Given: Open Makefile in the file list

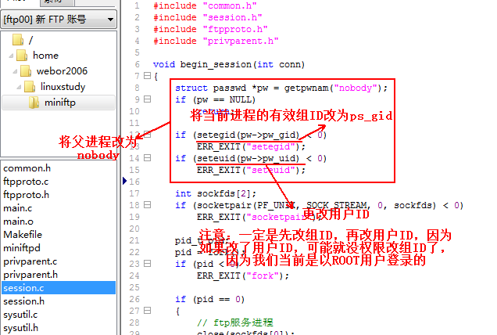Looking at the screenshot, I should [23, 235].
